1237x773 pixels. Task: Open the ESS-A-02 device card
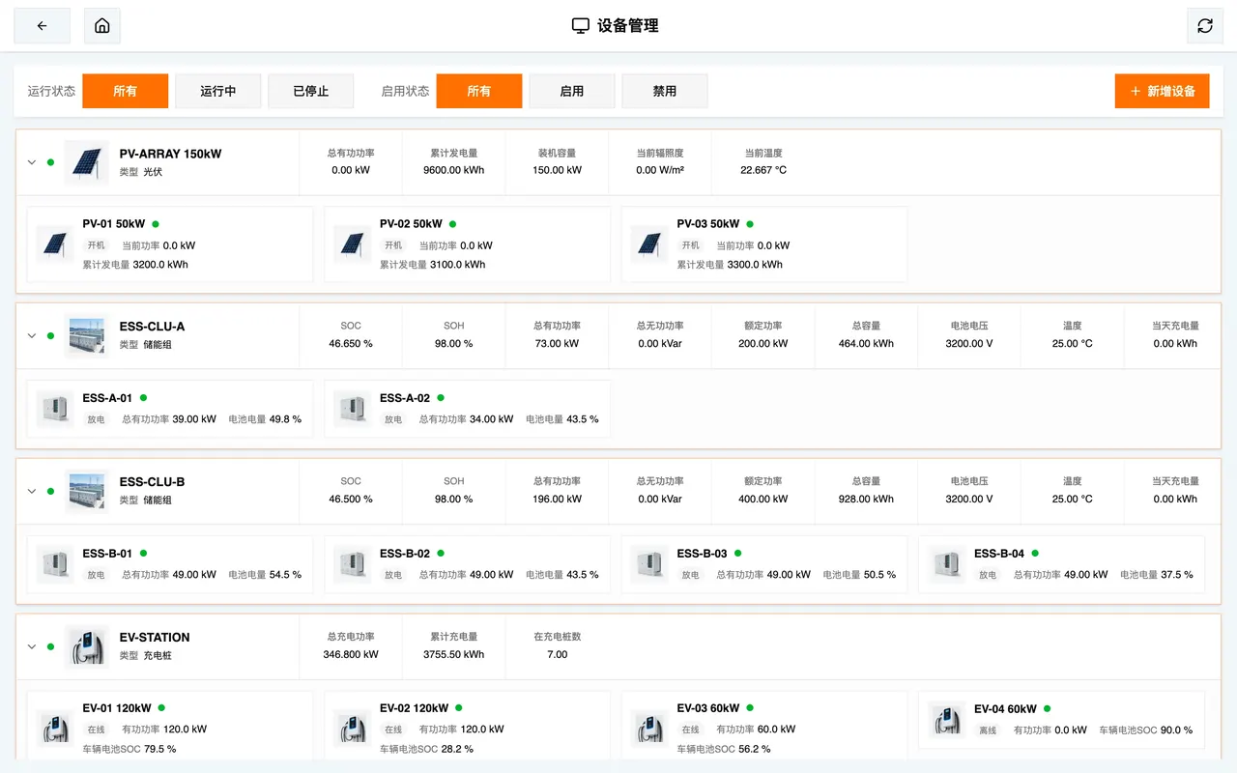click(x=468, y=409)
